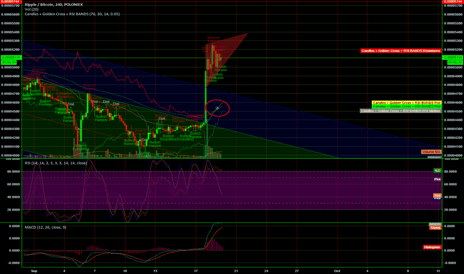Select the red Histogram label
Viewport: 464px width, 274px height.
(x=432, y=247)
